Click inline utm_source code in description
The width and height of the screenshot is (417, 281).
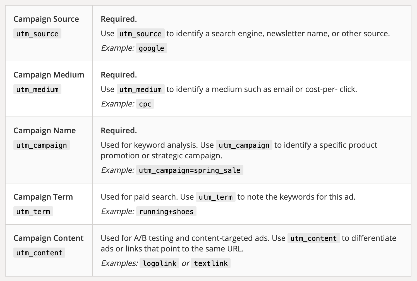tap(141, 34)
